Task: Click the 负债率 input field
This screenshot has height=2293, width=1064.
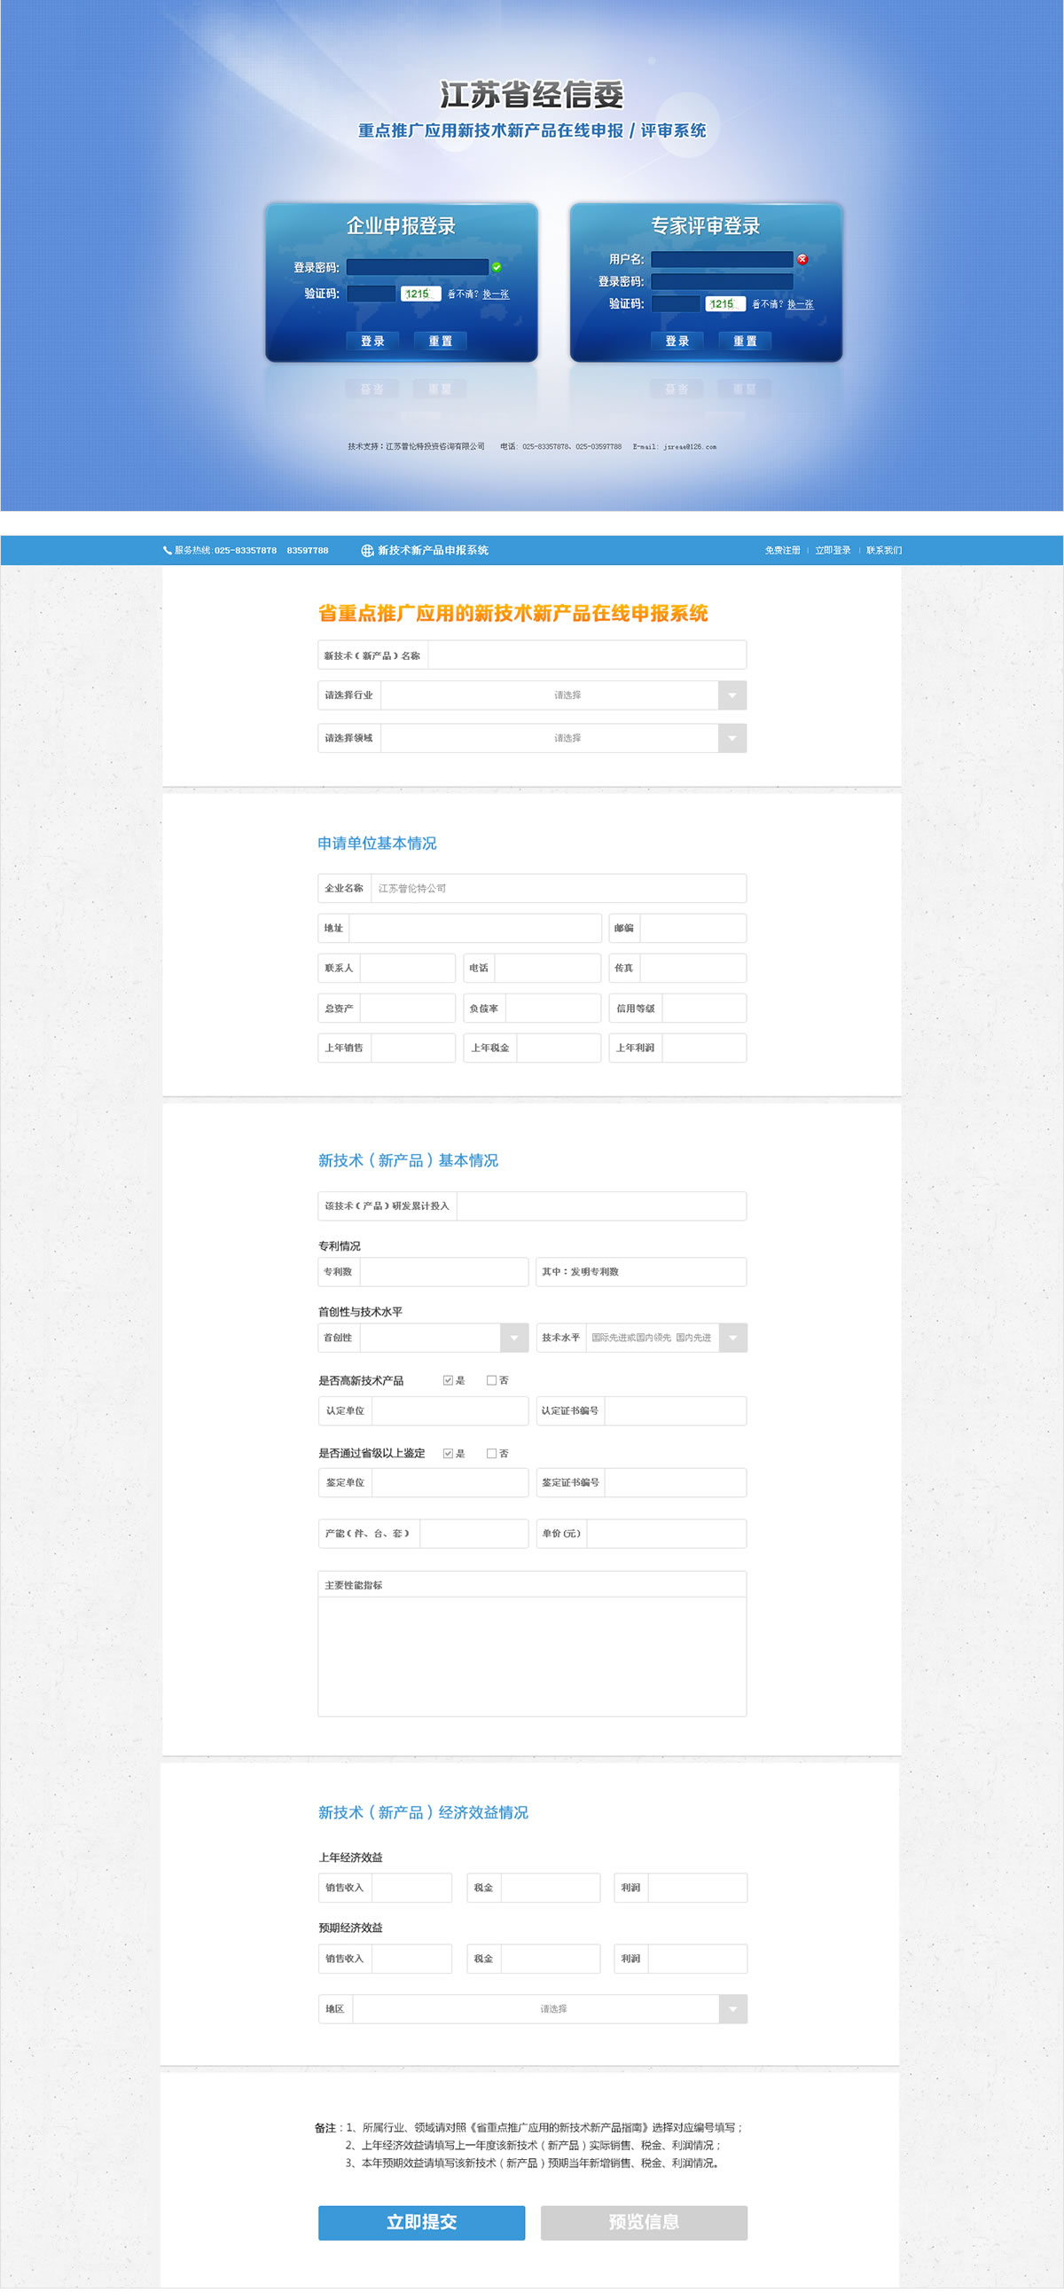Action: tap(553, 1009)
